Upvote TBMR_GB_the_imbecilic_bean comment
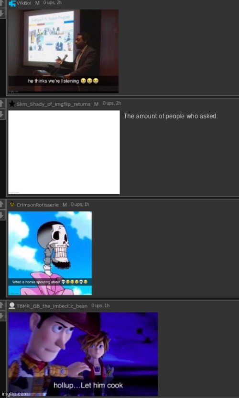Viewport: 239px width, 398px height. click(x=2, y=305)
